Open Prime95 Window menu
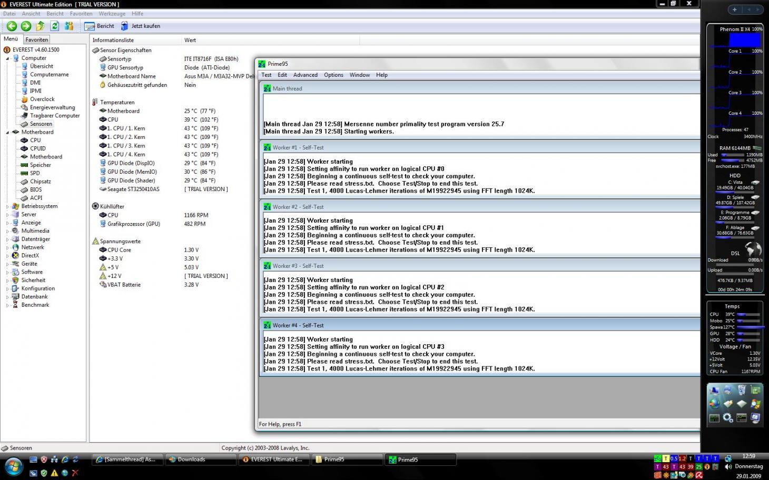 pos(360,75)
